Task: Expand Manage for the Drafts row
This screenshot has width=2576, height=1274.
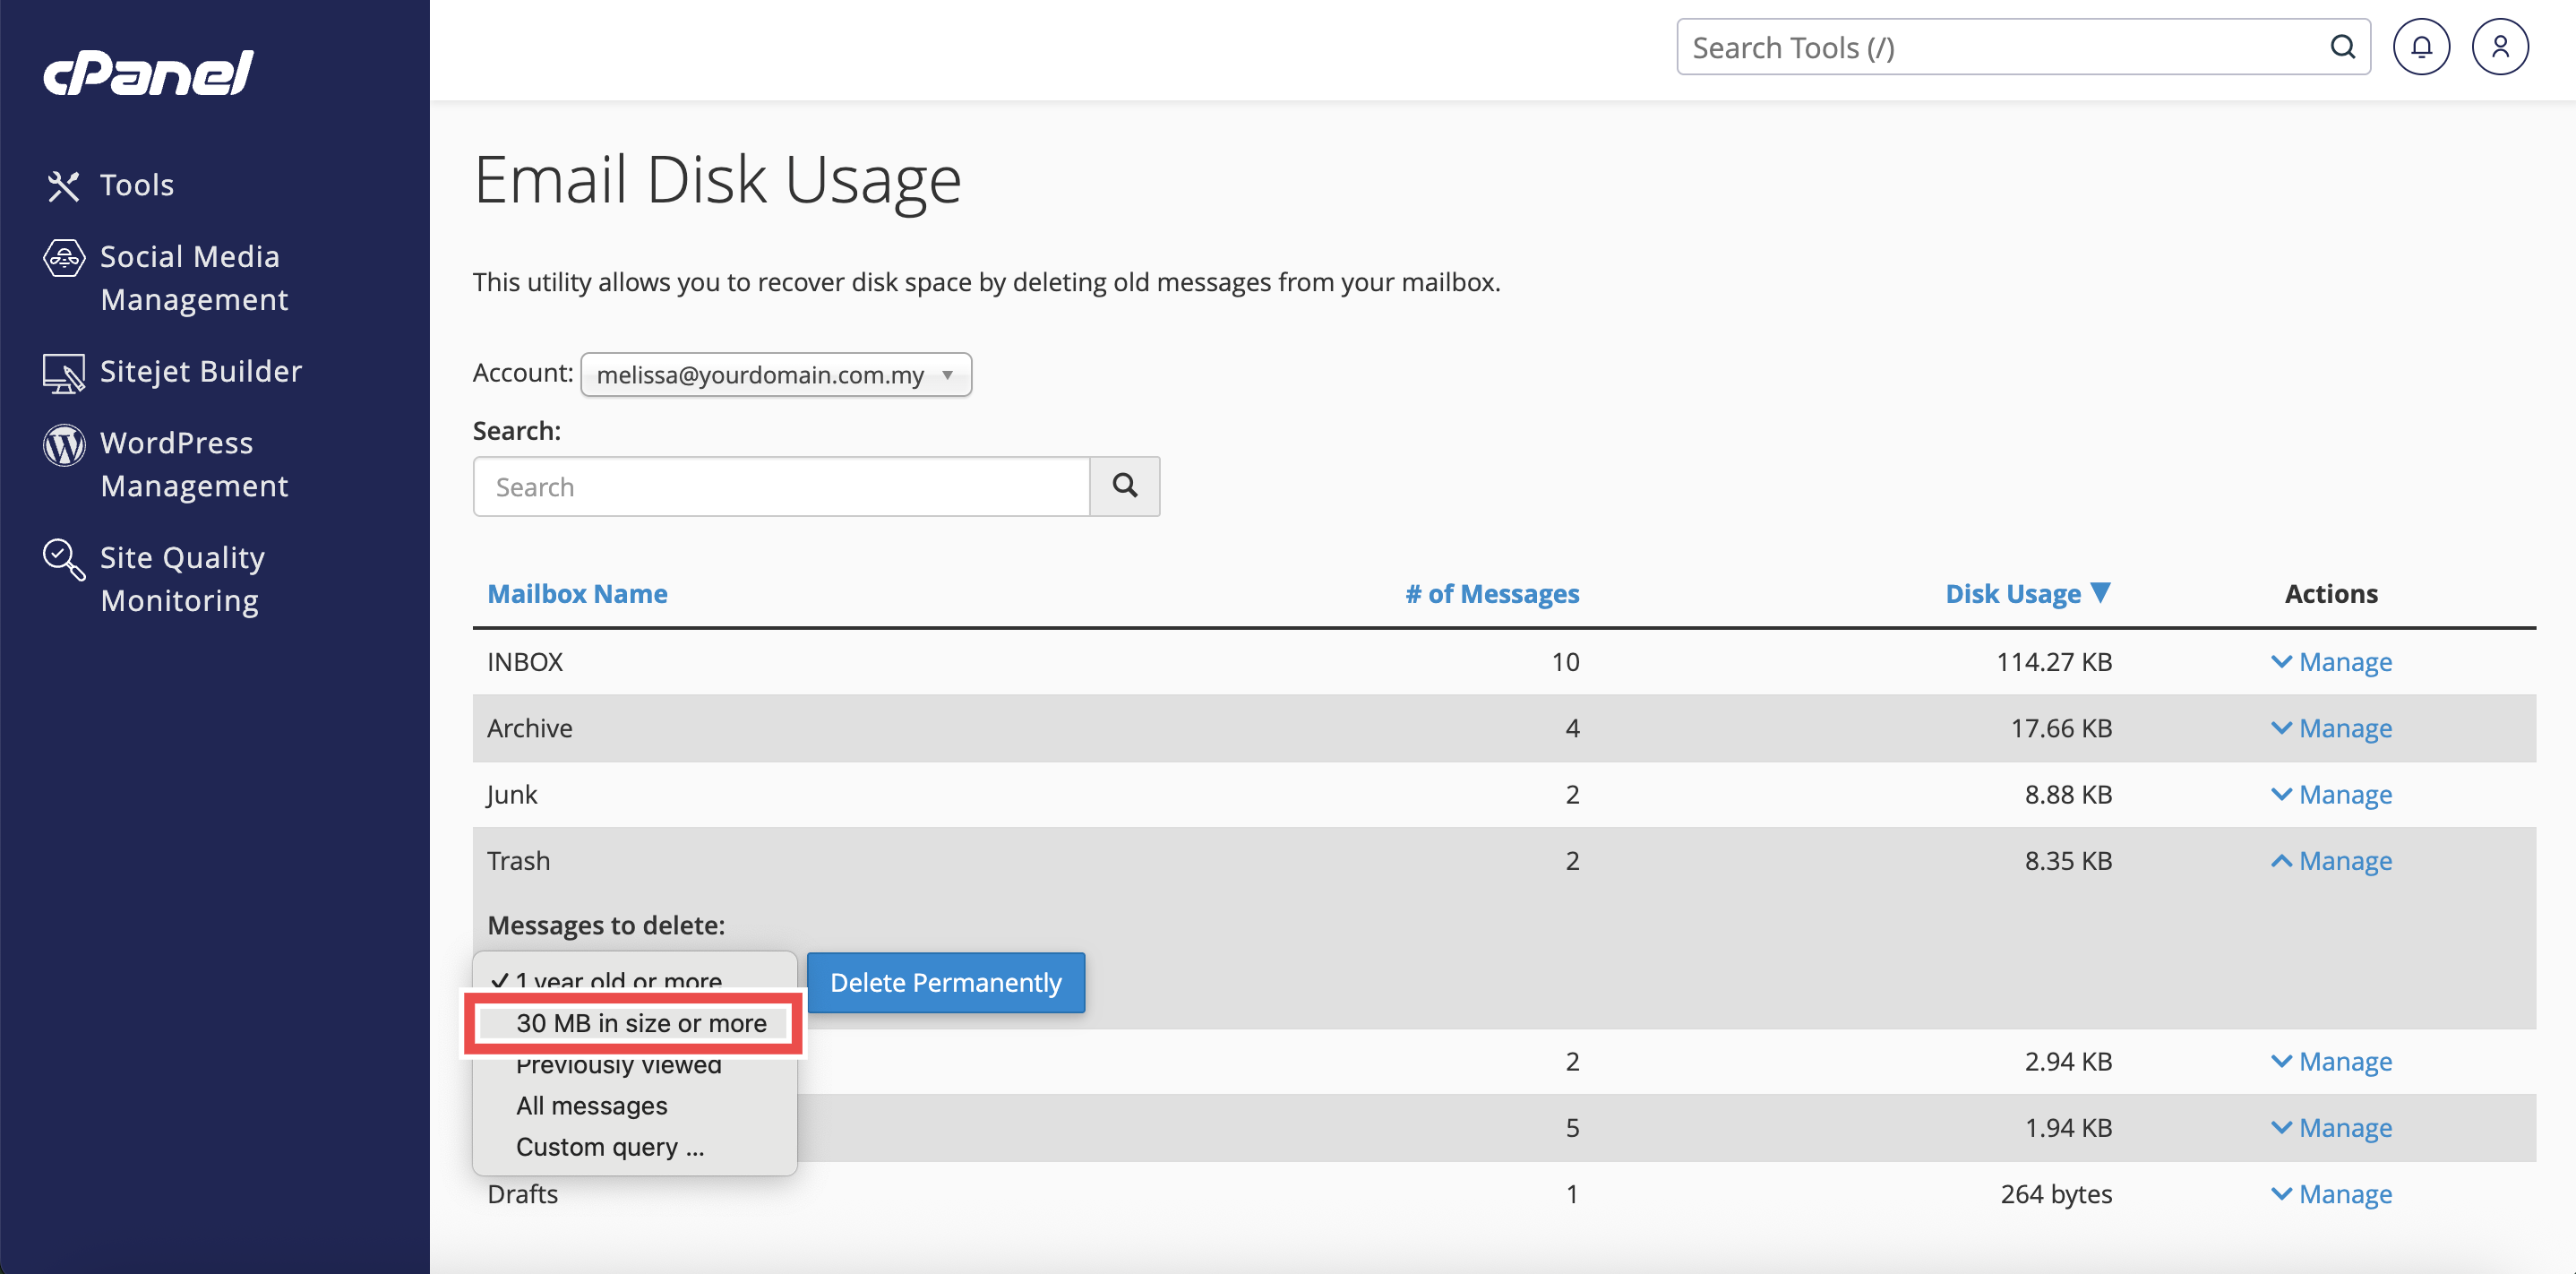Action: click(2331, 1194)
